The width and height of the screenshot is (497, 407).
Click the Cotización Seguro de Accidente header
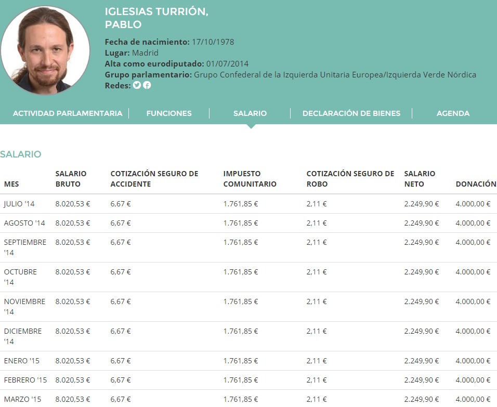coord(154,179)
